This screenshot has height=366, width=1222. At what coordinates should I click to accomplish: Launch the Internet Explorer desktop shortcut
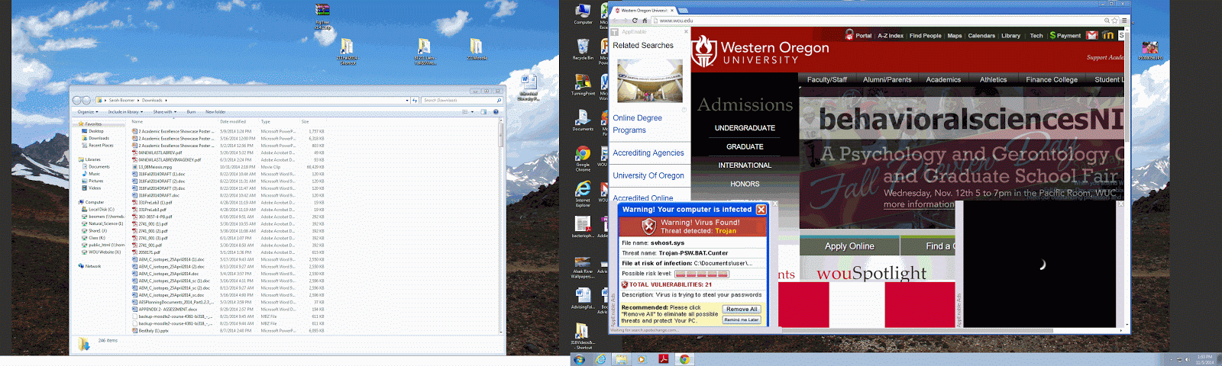pos(583,193)
